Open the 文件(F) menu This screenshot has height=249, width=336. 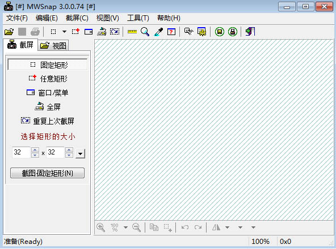point(17,18)
